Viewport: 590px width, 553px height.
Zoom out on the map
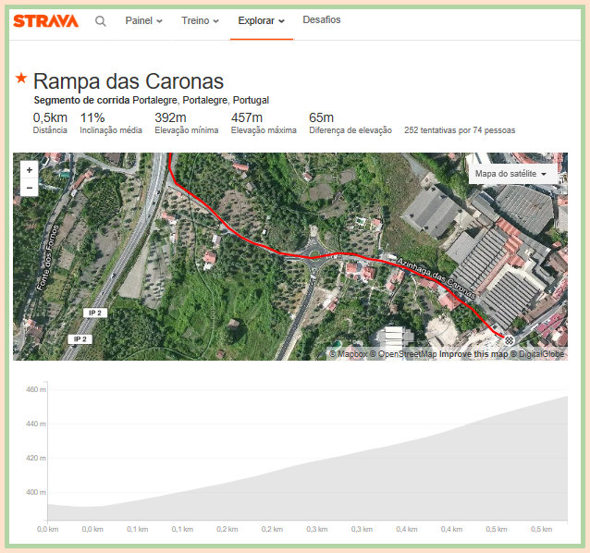(x=30, y=188)
